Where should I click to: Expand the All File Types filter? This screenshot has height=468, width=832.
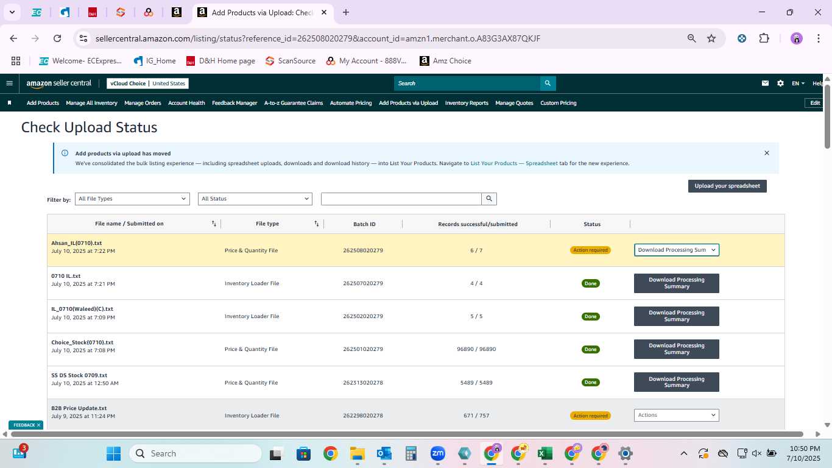[x=132, y=199]
